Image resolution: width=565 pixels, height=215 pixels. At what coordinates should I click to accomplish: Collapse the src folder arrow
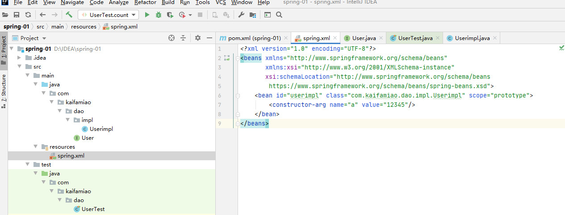pos(19,66)
